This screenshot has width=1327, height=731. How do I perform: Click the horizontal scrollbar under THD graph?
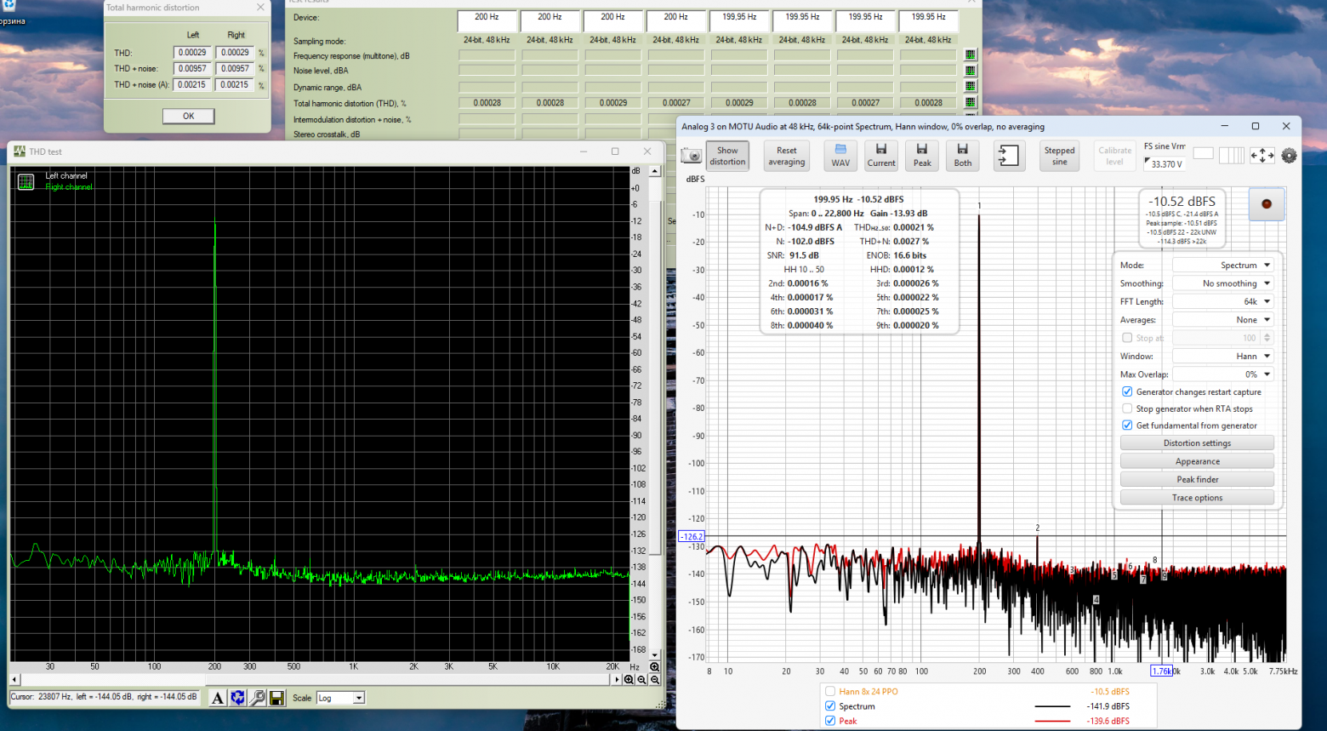point(315,679)
